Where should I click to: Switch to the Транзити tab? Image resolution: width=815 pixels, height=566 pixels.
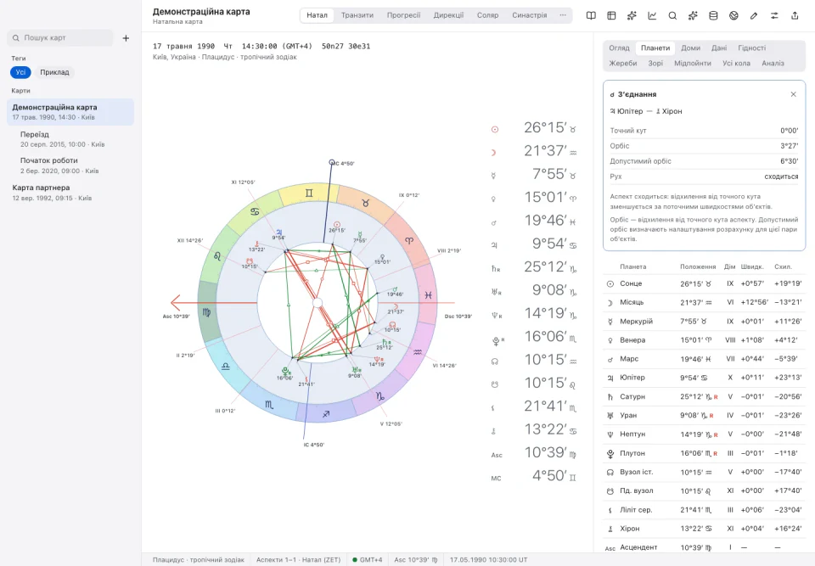[x=357, y=15]
